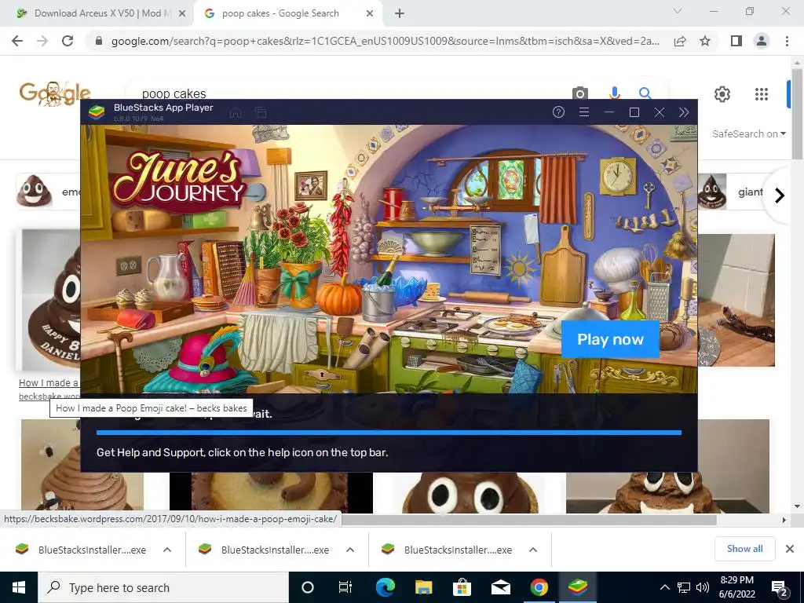This screenshot has height=603, width=804.
Task: Click BlueStacks home icon in title bar
Action: pyautogui.click(x=236, y=113)
